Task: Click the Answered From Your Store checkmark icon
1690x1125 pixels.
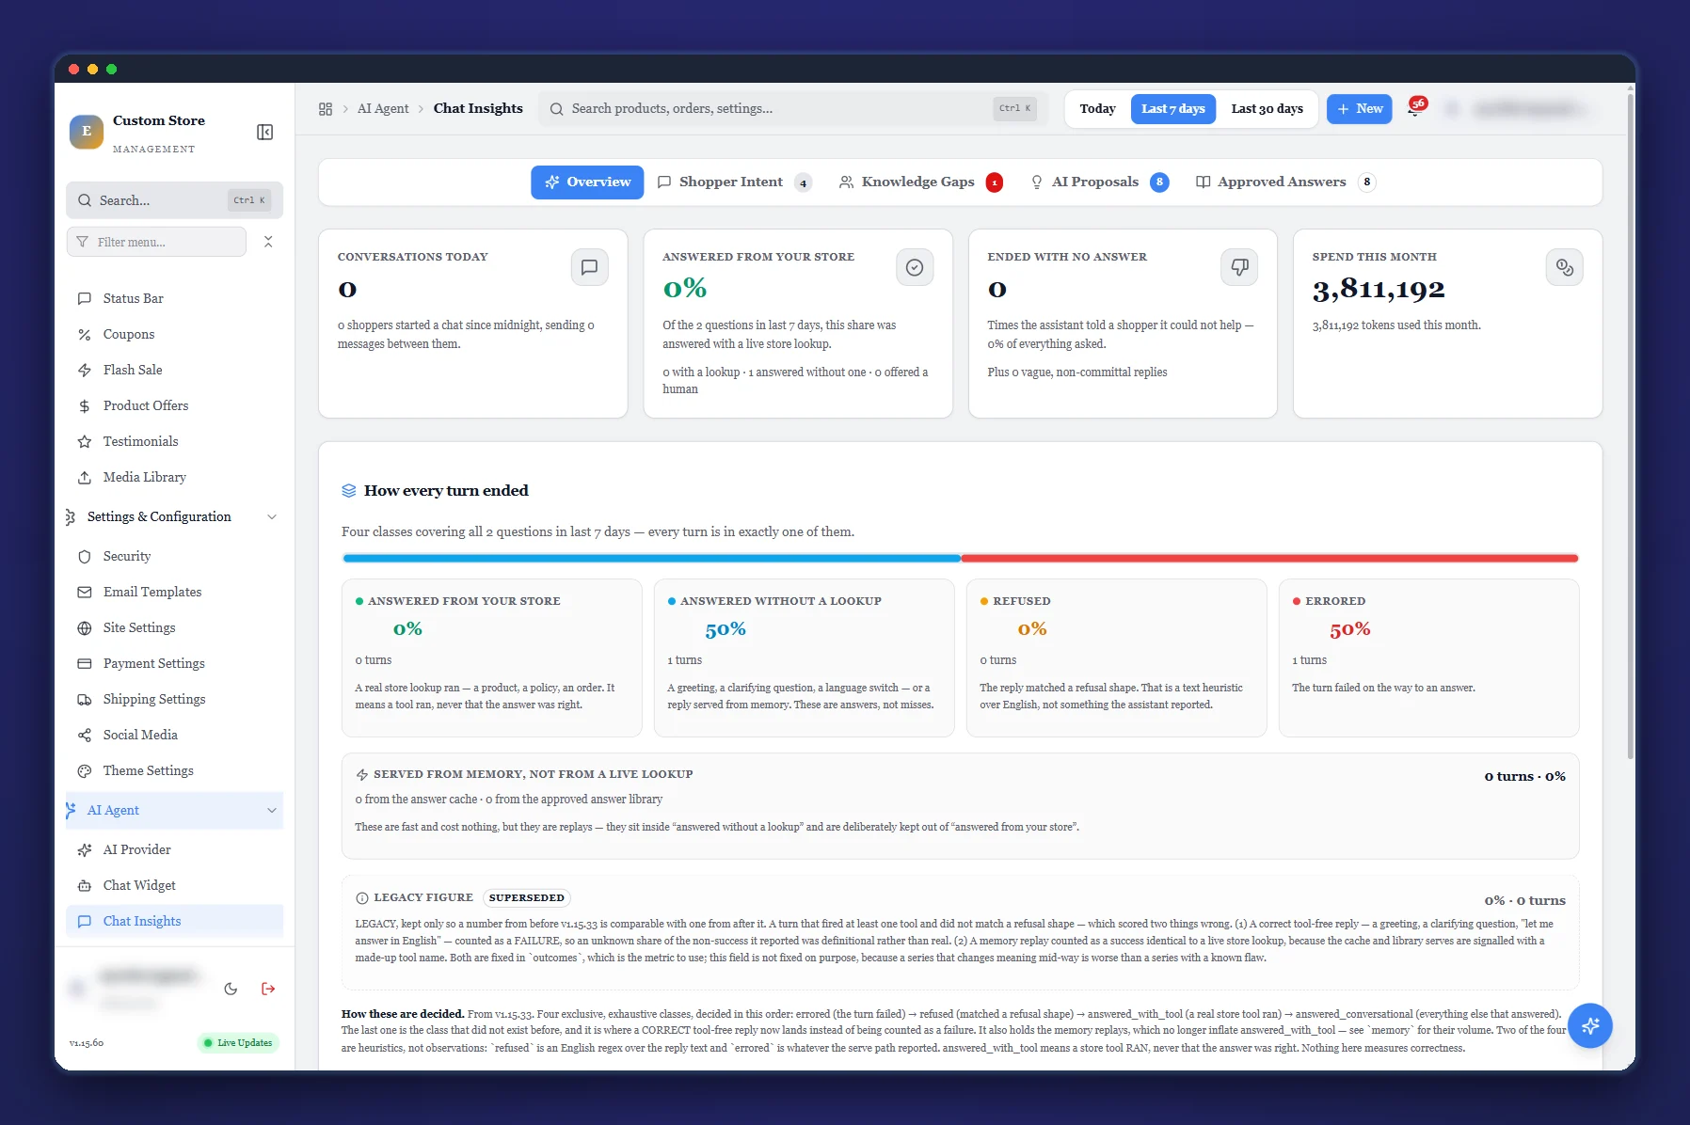Action: pos(915,267)
